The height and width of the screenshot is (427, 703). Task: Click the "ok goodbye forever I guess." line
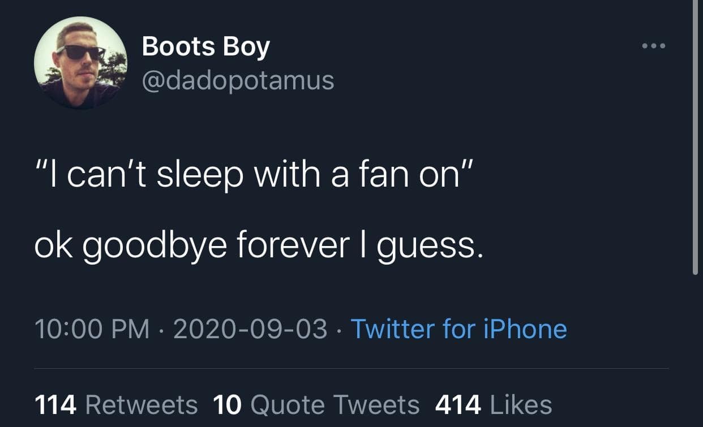coord(259,246)
